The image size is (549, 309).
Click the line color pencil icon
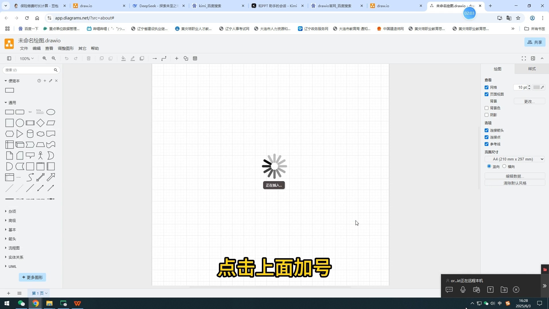pos(133,58)
